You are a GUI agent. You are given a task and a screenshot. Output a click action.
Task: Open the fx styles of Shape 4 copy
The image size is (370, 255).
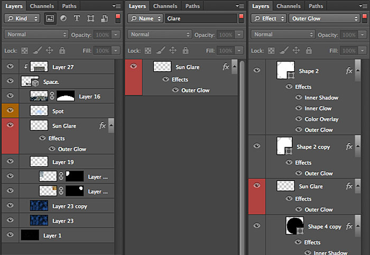[x=349, y=226]
